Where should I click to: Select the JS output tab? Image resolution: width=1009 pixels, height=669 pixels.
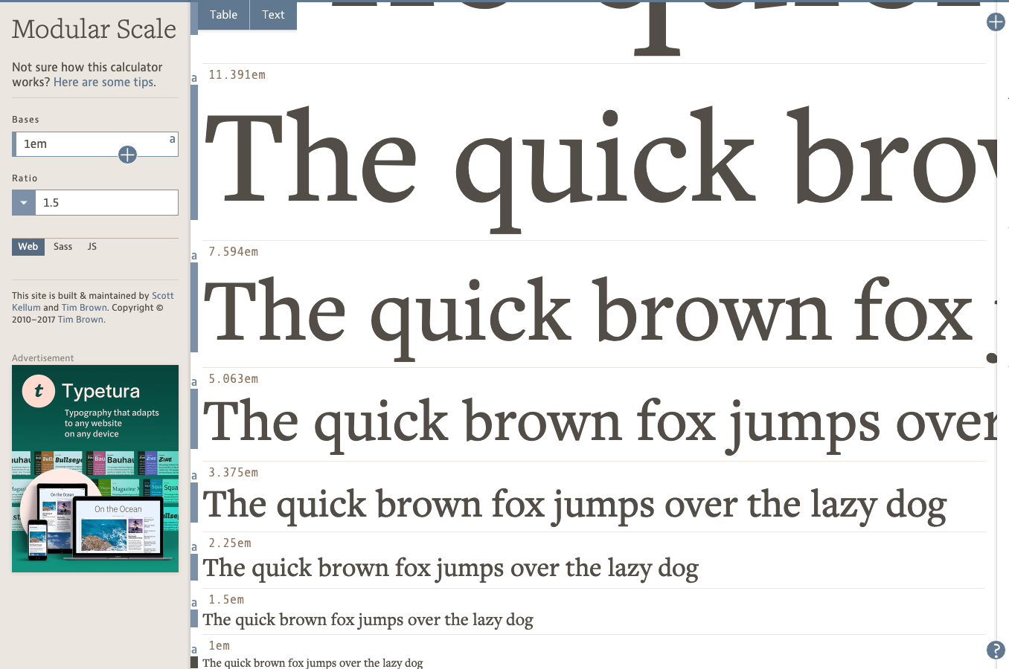pyautogui.click(x=92, y=247)
